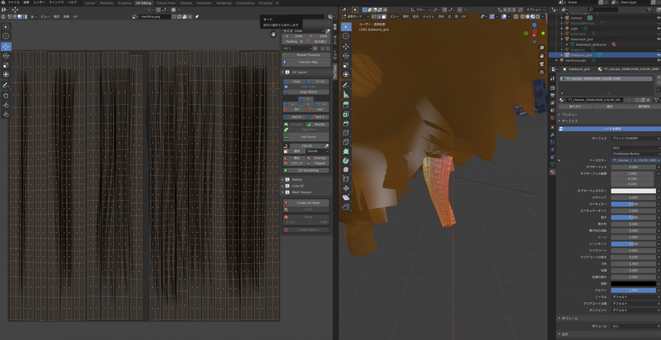Image resolution: width=661 pixels, height=340 pixels.
Task: Open the Islands dropdown in TexTools panel
Action: pyautogui.click(x=317, y=151)
